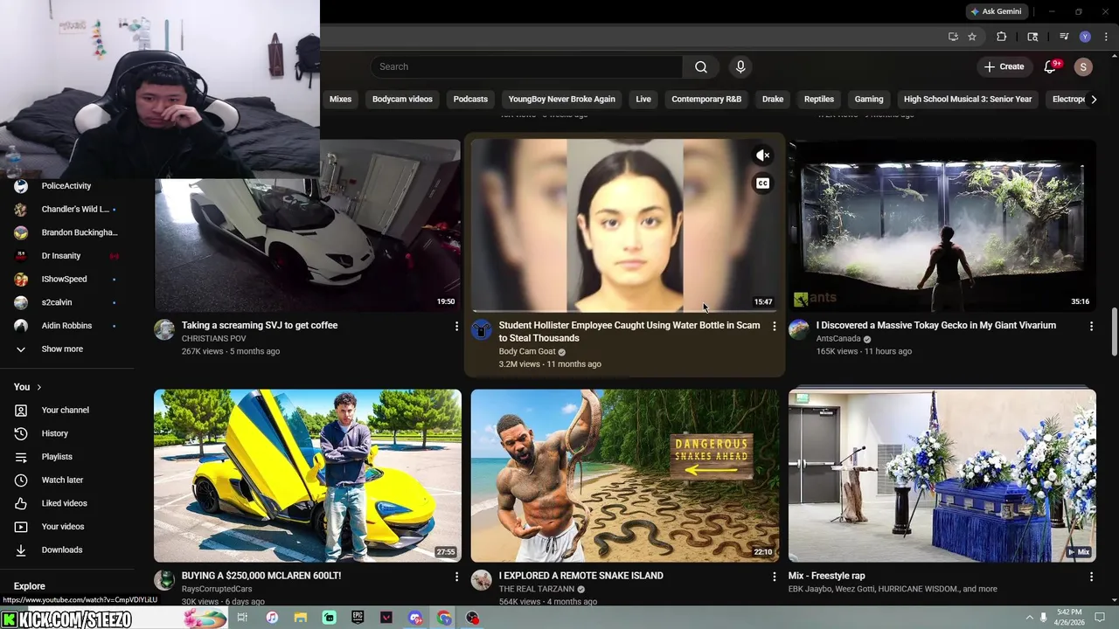Select the Drake chip
Image resolution: width=1119 pixels, height=629 pixels.
[773, 100]
